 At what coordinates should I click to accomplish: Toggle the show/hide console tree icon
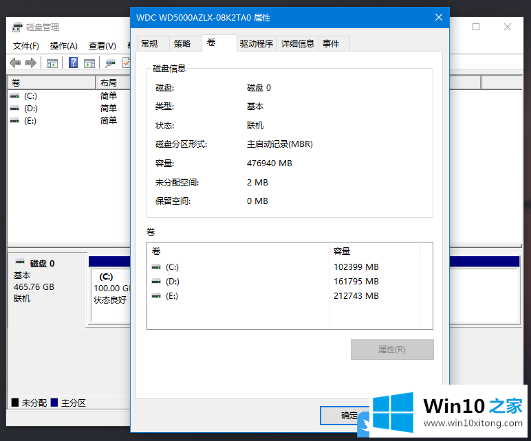click(52, 63)
